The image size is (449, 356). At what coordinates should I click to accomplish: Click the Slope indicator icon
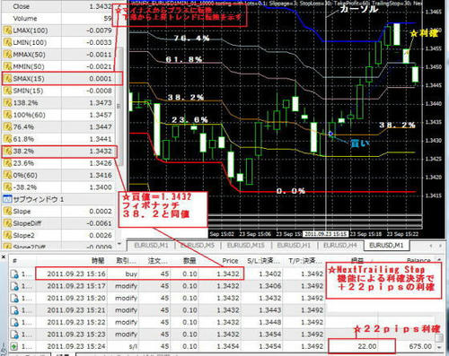point(7,212)
